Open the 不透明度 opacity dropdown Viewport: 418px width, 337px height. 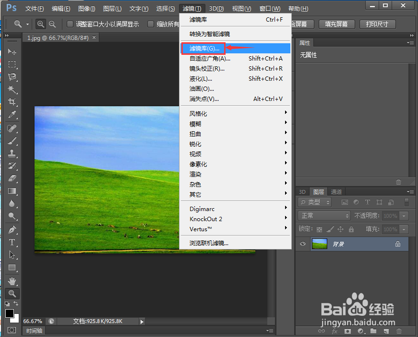404,216
